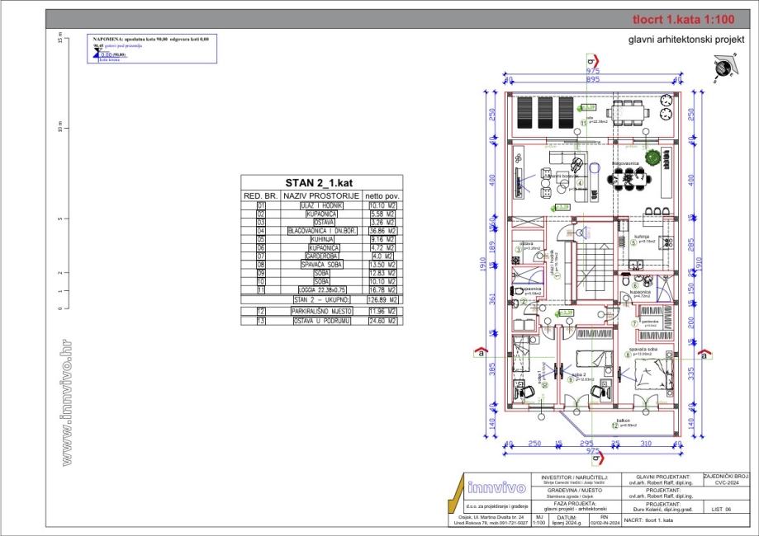Viewport: 759px width, 536px height.
Task: Click the 'NAZIV PROSTORIJE' column header
Action: click(x=321, y=195)
